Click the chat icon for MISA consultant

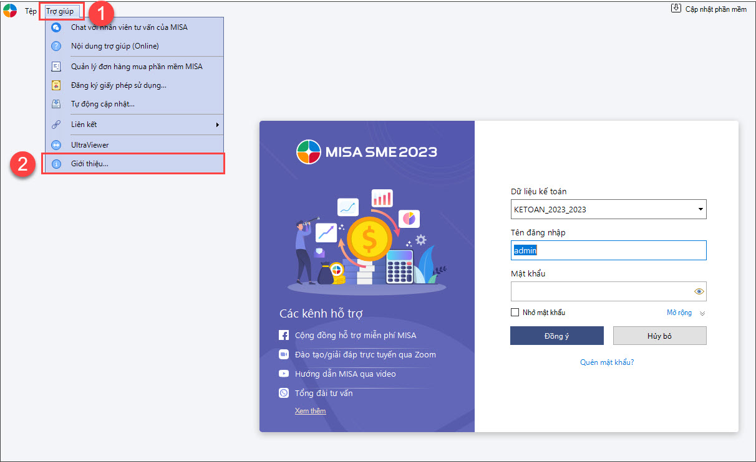(x=56, y=27)
